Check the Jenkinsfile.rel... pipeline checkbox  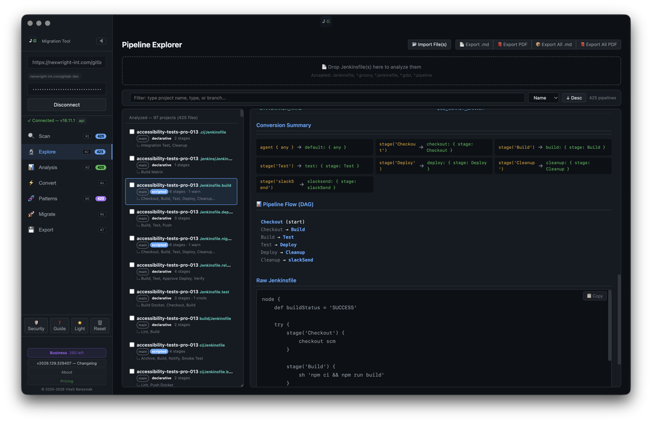[132, 265]
